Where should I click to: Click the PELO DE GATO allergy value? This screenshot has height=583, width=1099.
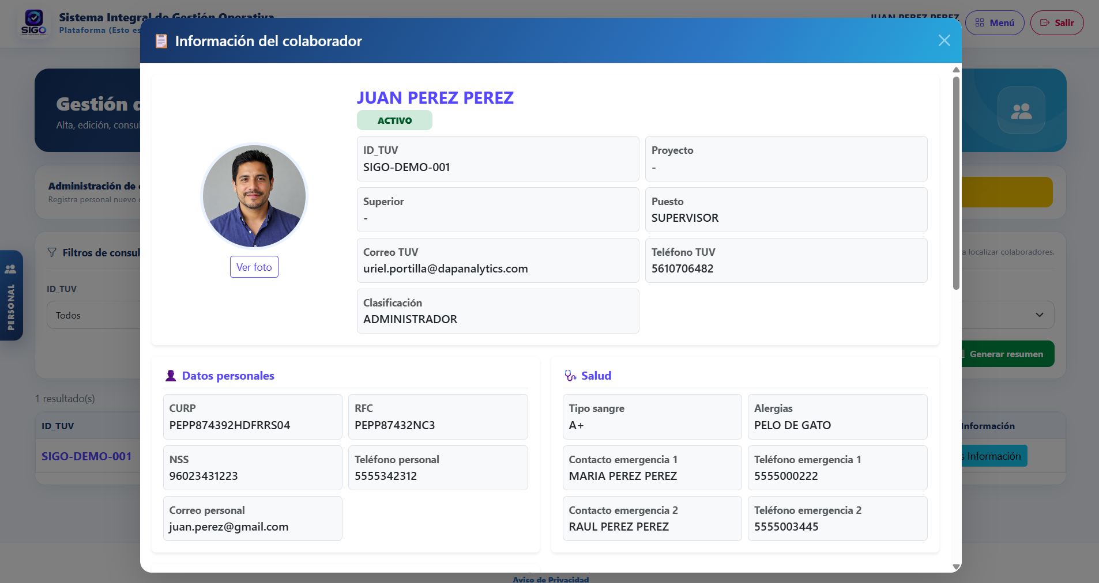pyautogui.click(x=792, y=425)
